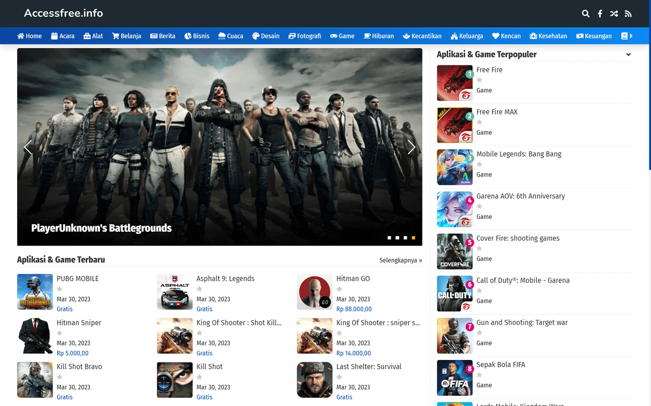This screenshot has width=651, height=406.
Task: Select Kecantikan from the menu bar
Action: pos(422,36)
